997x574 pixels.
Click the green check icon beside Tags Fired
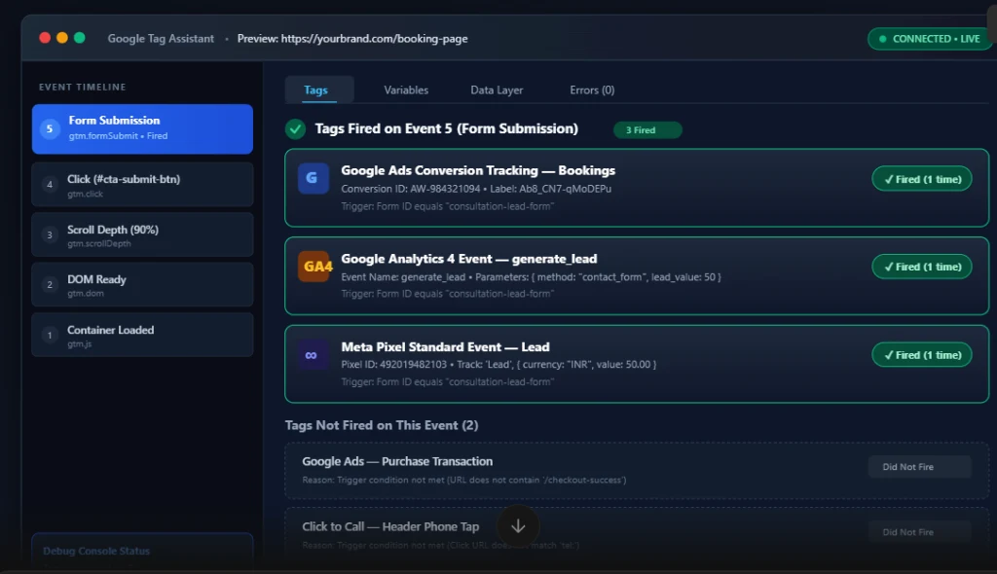click(x=295, y=129)
